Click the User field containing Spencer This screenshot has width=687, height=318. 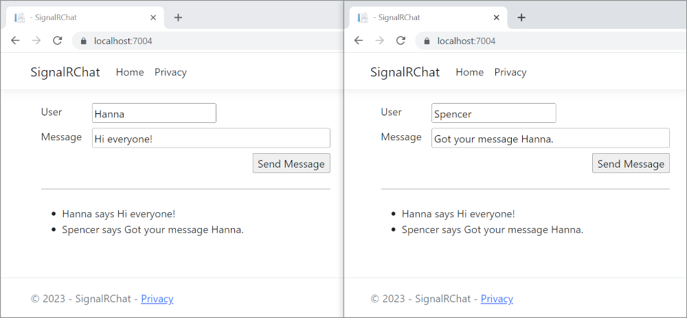[493, 113]
